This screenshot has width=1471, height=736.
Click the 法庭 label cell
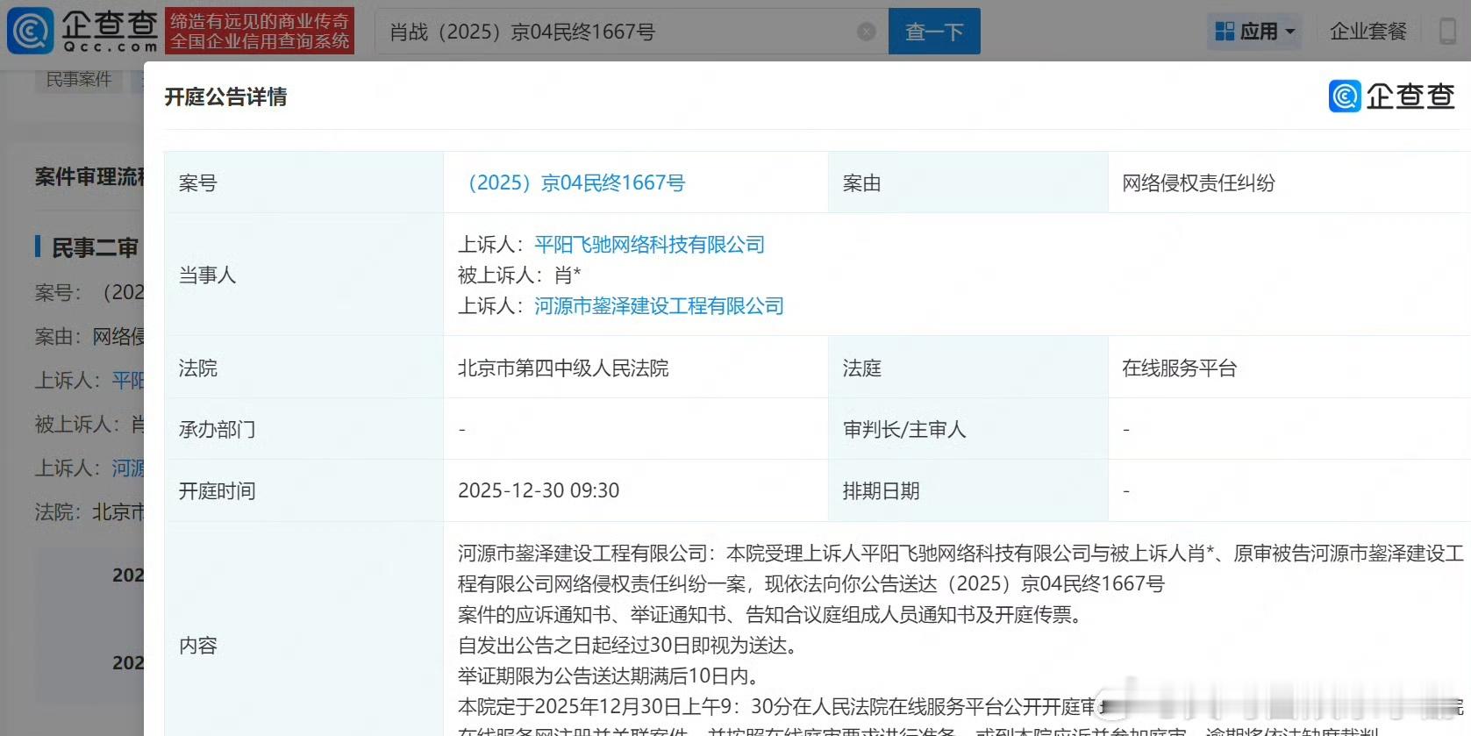(968, 368)
